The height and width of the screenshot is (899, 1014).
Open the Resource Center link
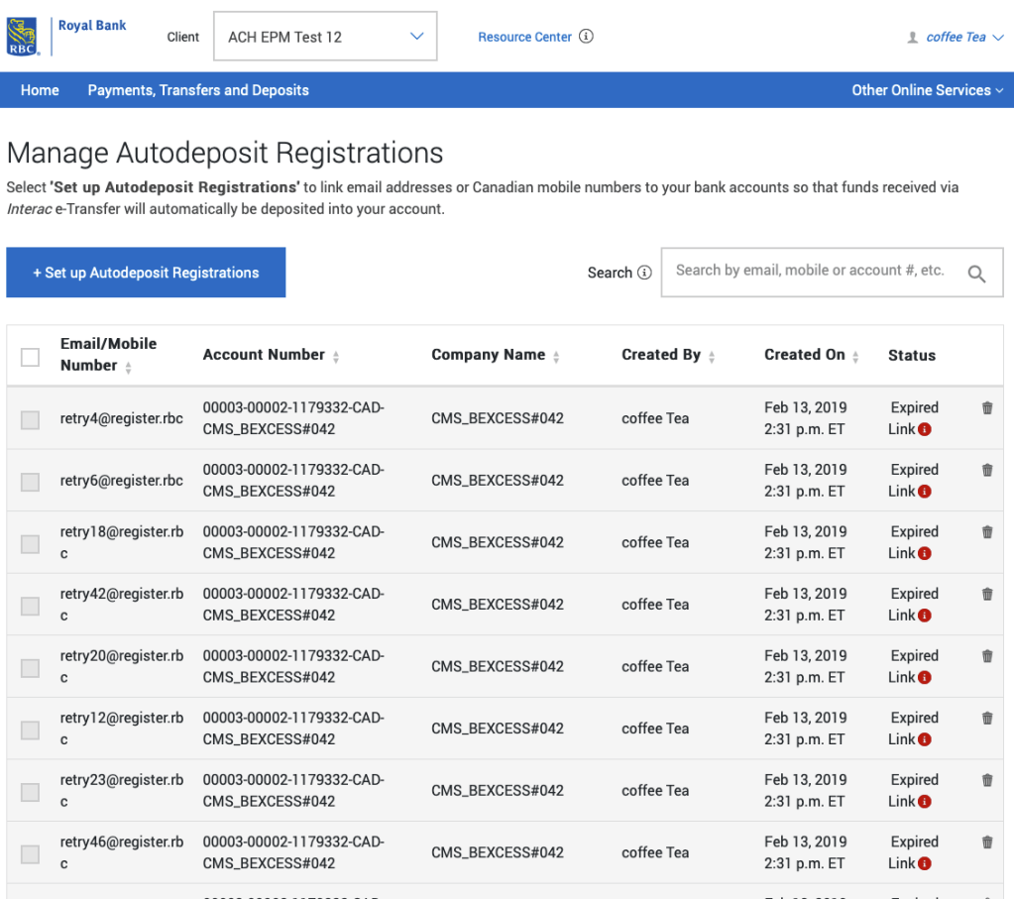(x=524, y=37)
